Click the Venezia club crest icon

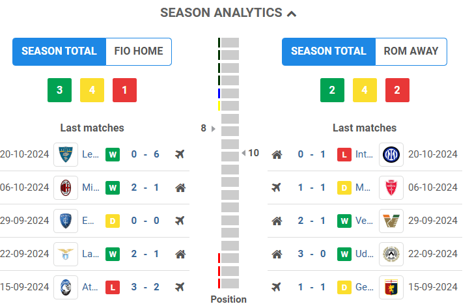391,221
